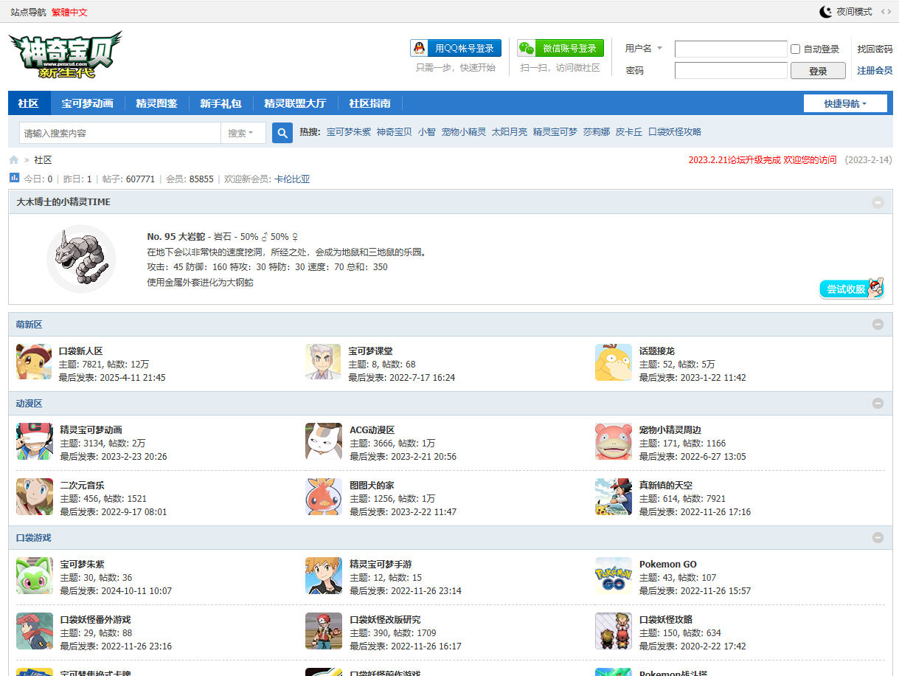
Task: Click the 尝试收服 Pokeball badge
Action: [852, 289]
